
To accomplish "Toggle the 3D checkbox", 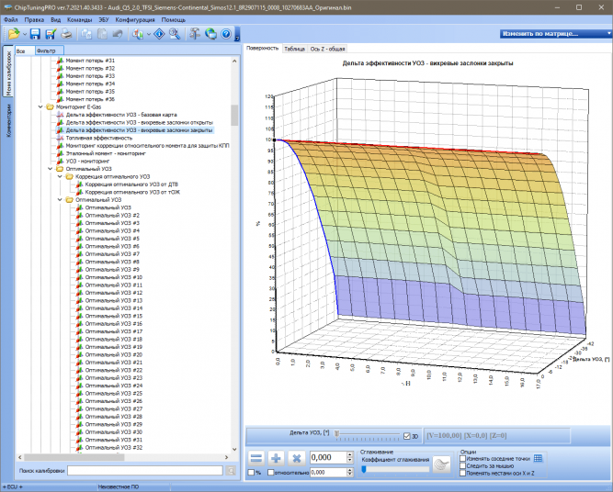I will click(x=406, y=436).
